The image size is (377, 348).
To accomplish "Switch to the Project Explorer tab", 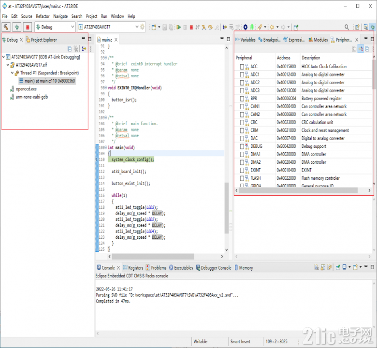I will tap(42, 40).
